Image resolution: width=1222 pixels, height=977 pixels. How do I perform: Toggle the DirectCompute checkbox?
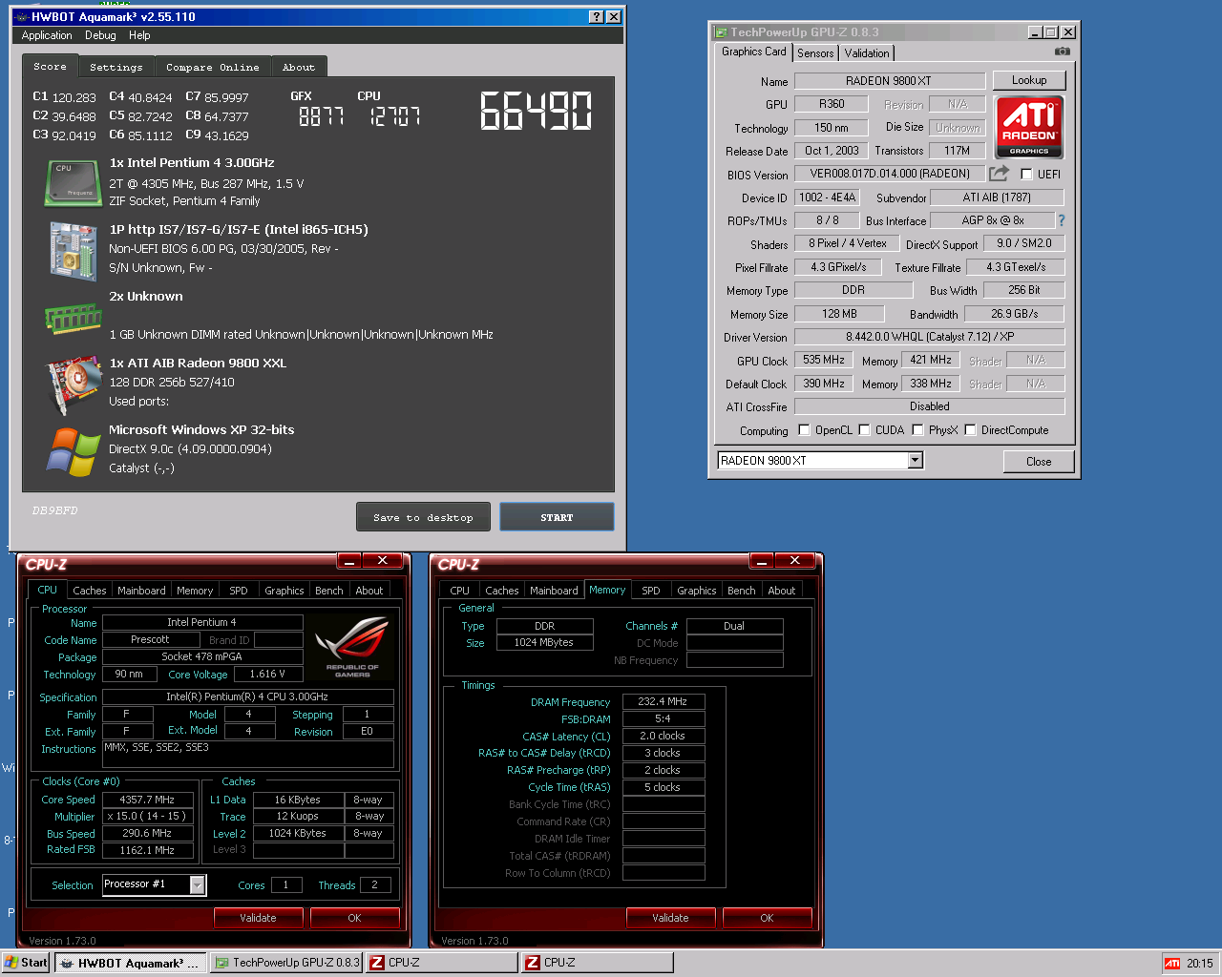coord(970,430)
